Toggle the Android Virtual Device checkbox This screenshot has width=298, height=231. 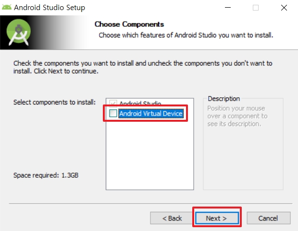click(113, 113)
